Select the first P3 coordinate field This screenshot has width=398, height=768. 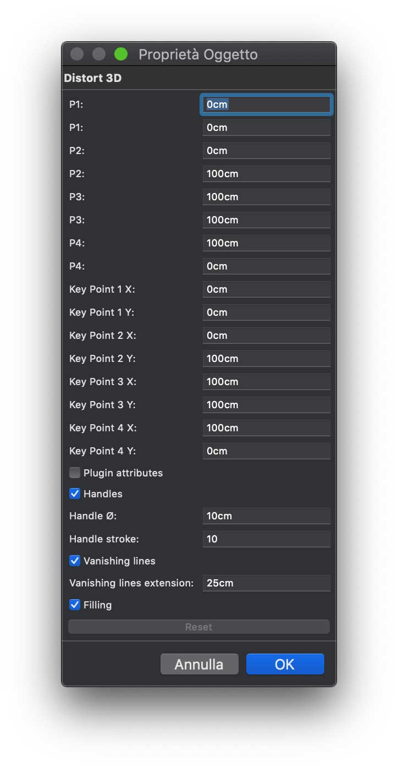(x=266, y=196)
